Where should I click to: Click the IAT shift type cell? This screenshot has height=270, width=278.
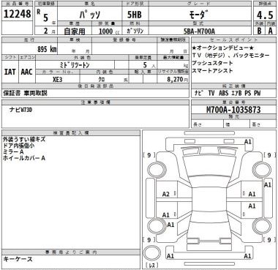[x=10, y=72]
